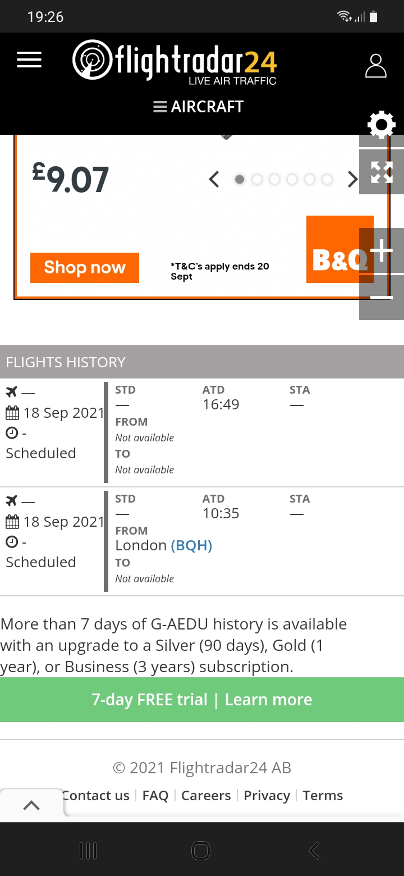404x876 pixels.
Task: Zoom out with the minus button
Action: (382, 297)
